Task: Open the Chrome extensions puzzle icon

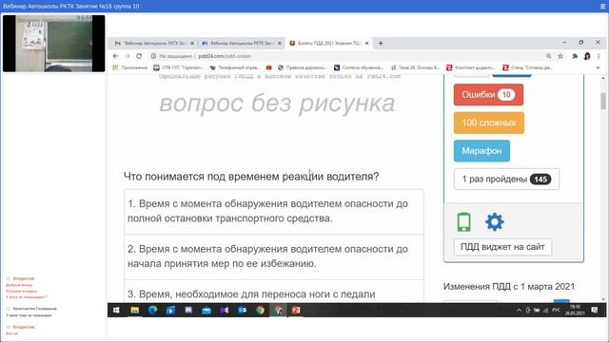Action: point(575,56)
